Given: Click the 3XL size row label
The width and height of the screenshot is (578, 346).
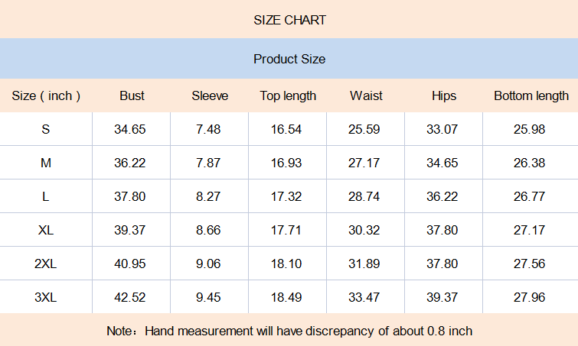Looking at the screenshot, I should 46,297.
